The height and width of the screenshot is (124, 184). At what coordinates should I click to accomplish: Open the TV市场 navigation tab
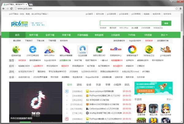coord(132,35)
